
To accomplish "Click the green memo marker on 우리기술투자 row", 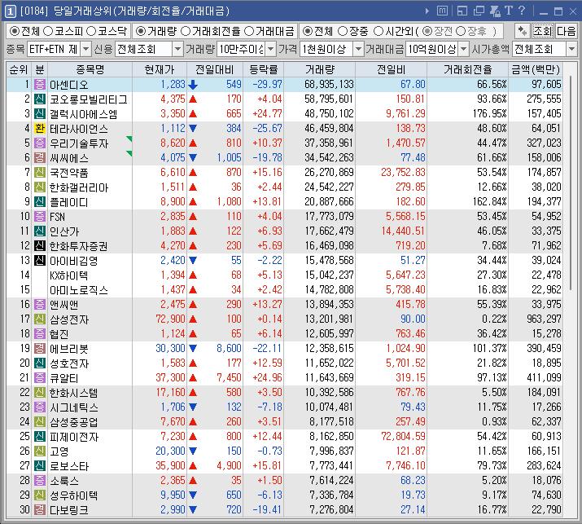I will 129,139.
